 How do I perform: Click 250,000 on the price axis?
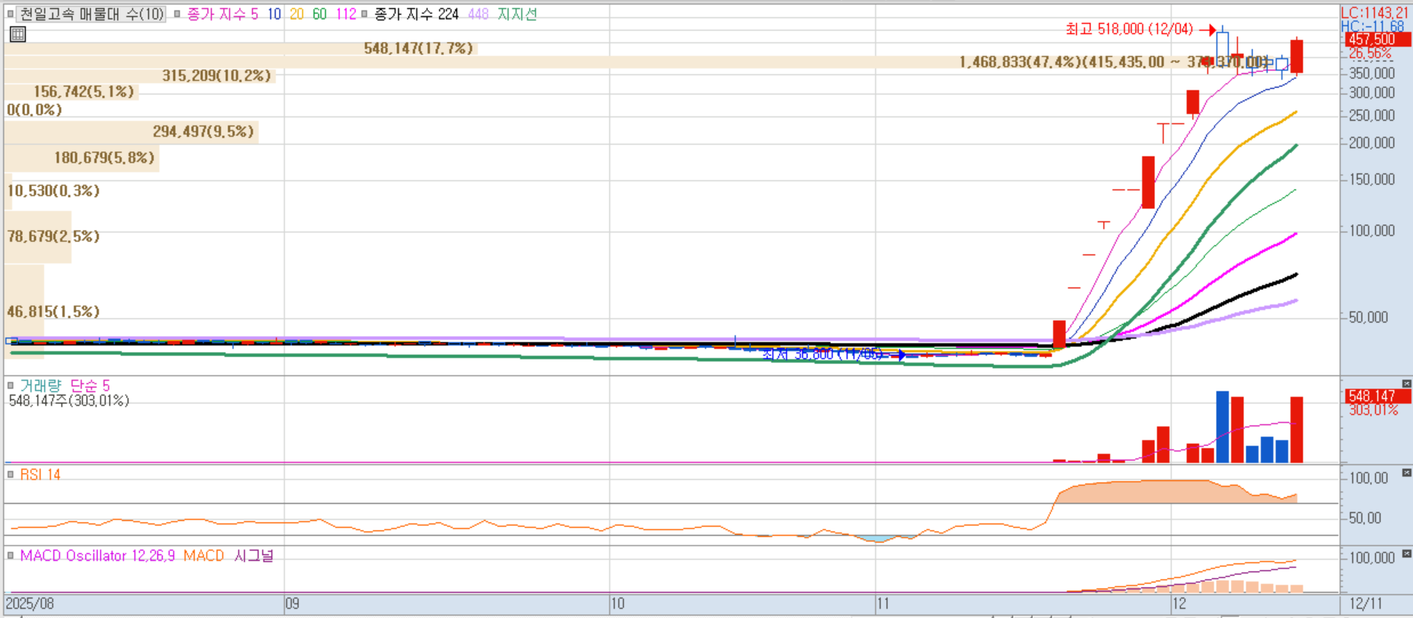click(1372, 116)
